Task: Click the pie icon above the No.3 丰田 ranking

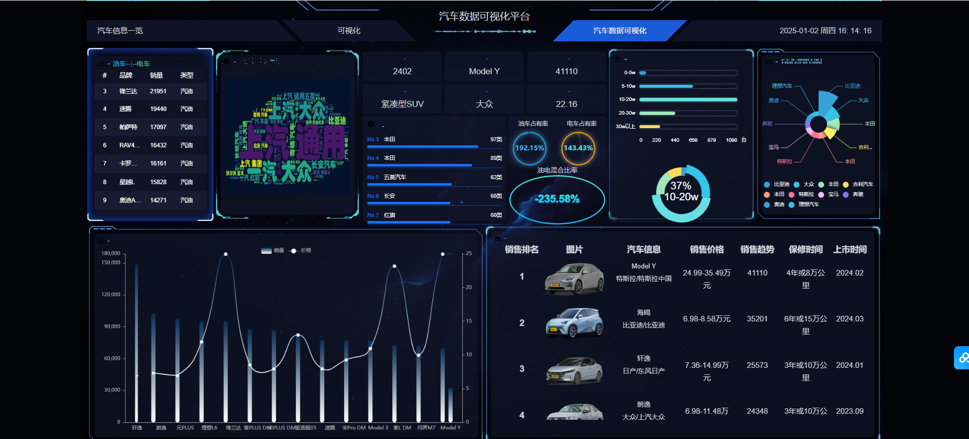Action: pyautogui.click(x=371, y=124)
